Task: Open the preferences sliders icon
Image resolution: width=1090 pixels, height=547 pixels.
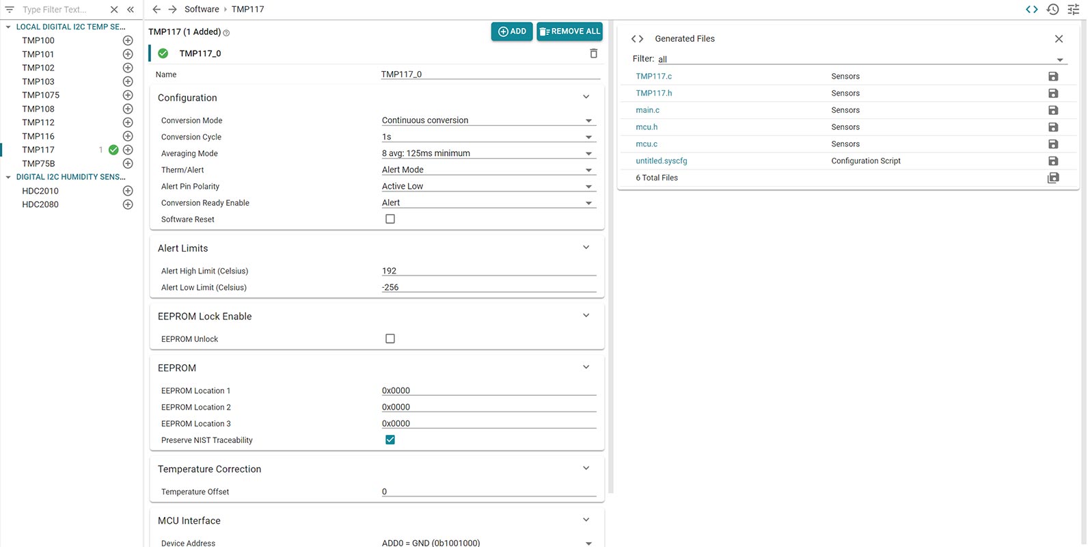Action: (1074, 10)
